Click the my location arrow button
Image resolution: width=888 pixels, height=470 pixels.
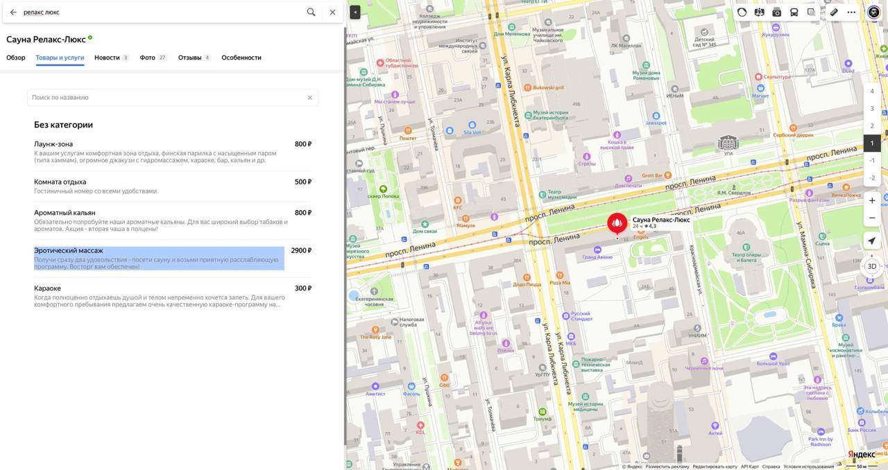[x=872, y=241]
